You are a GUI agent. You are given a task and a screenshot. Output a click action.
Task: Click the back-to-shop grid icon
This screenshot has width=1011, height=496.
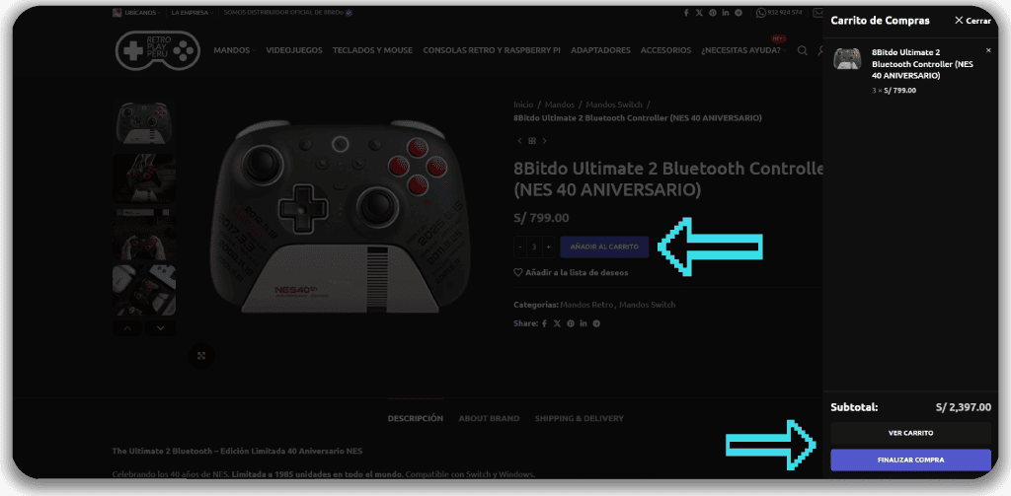[x=532, y=141]
